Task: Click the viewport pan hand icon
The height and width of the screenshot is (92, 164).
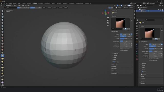Action: (108, 20)
